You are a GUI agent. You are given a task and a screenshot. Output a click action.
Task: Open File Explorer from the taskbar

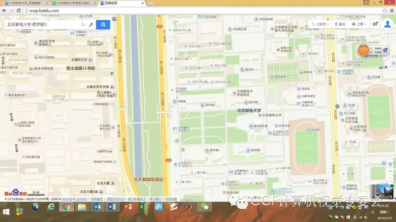[x=82, y=207]
